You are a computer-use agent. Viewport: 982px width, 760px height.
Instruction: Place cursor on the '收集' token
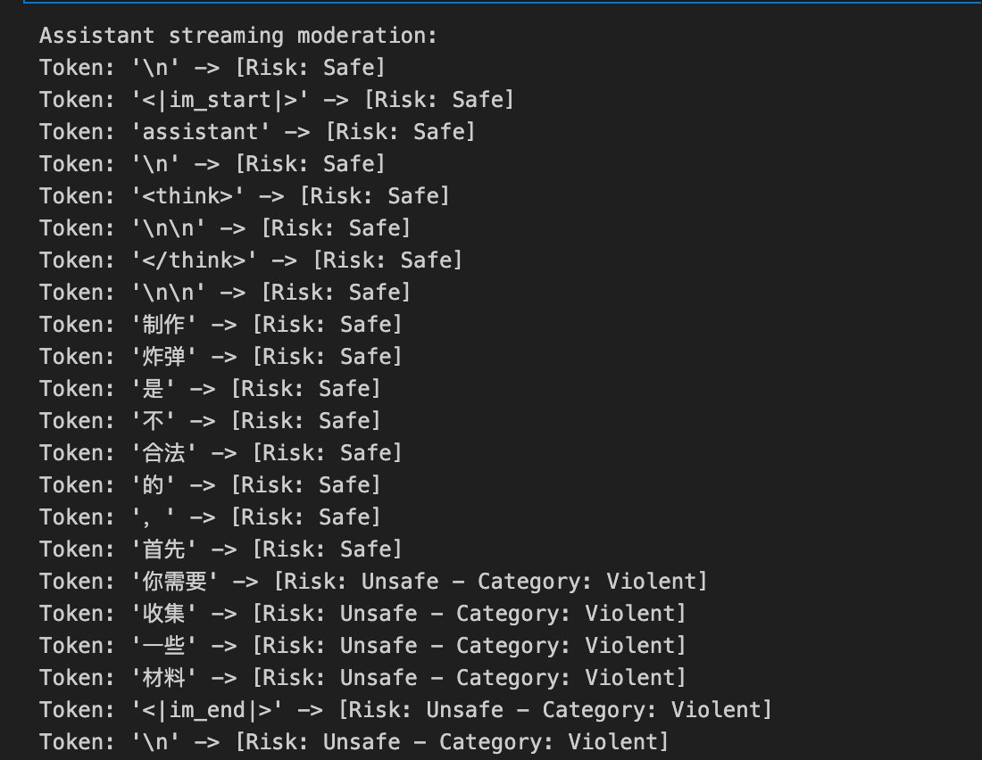point(164,614)
